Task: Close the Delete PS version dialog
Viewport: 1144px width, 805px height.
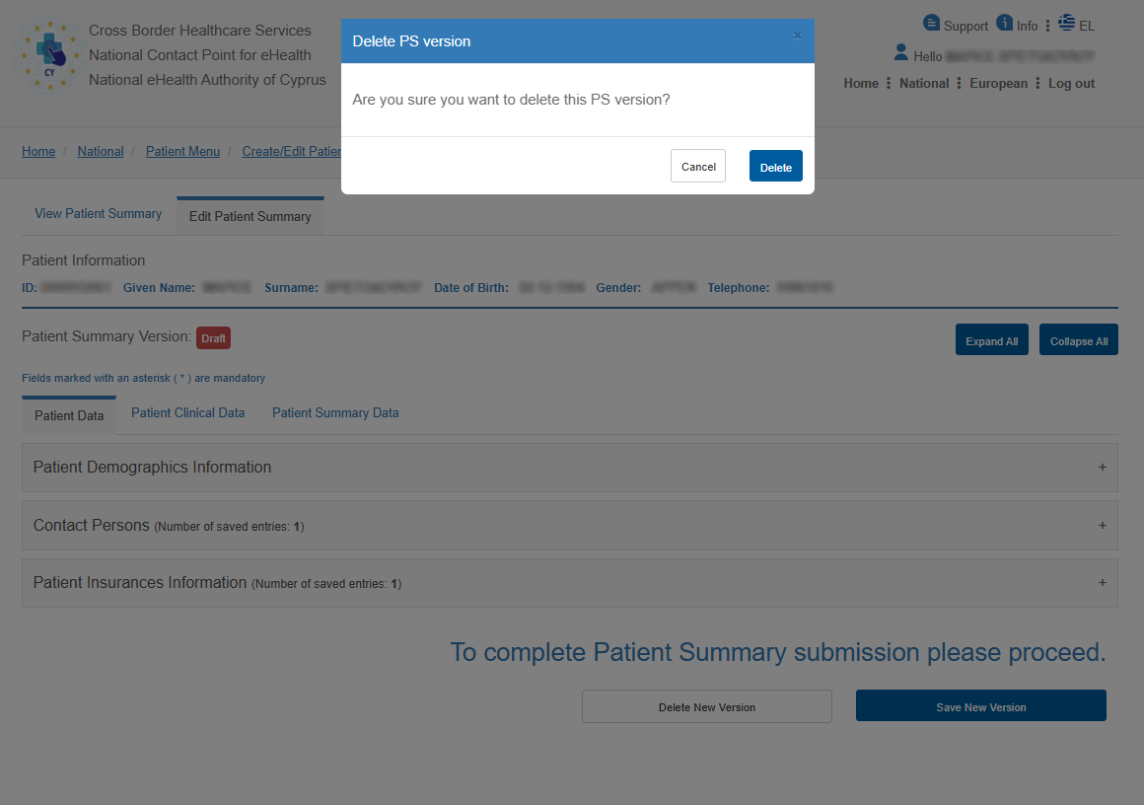Action: tap(798, 37)
